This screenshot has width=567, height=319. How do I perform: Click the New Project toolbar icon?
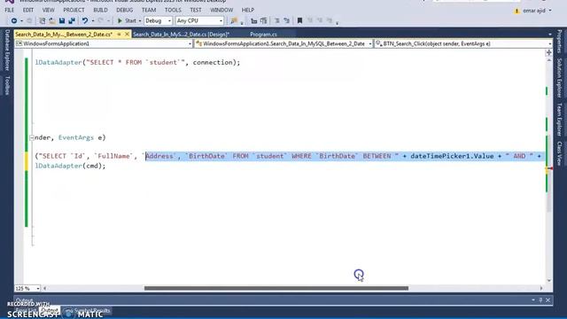point(43,21)
